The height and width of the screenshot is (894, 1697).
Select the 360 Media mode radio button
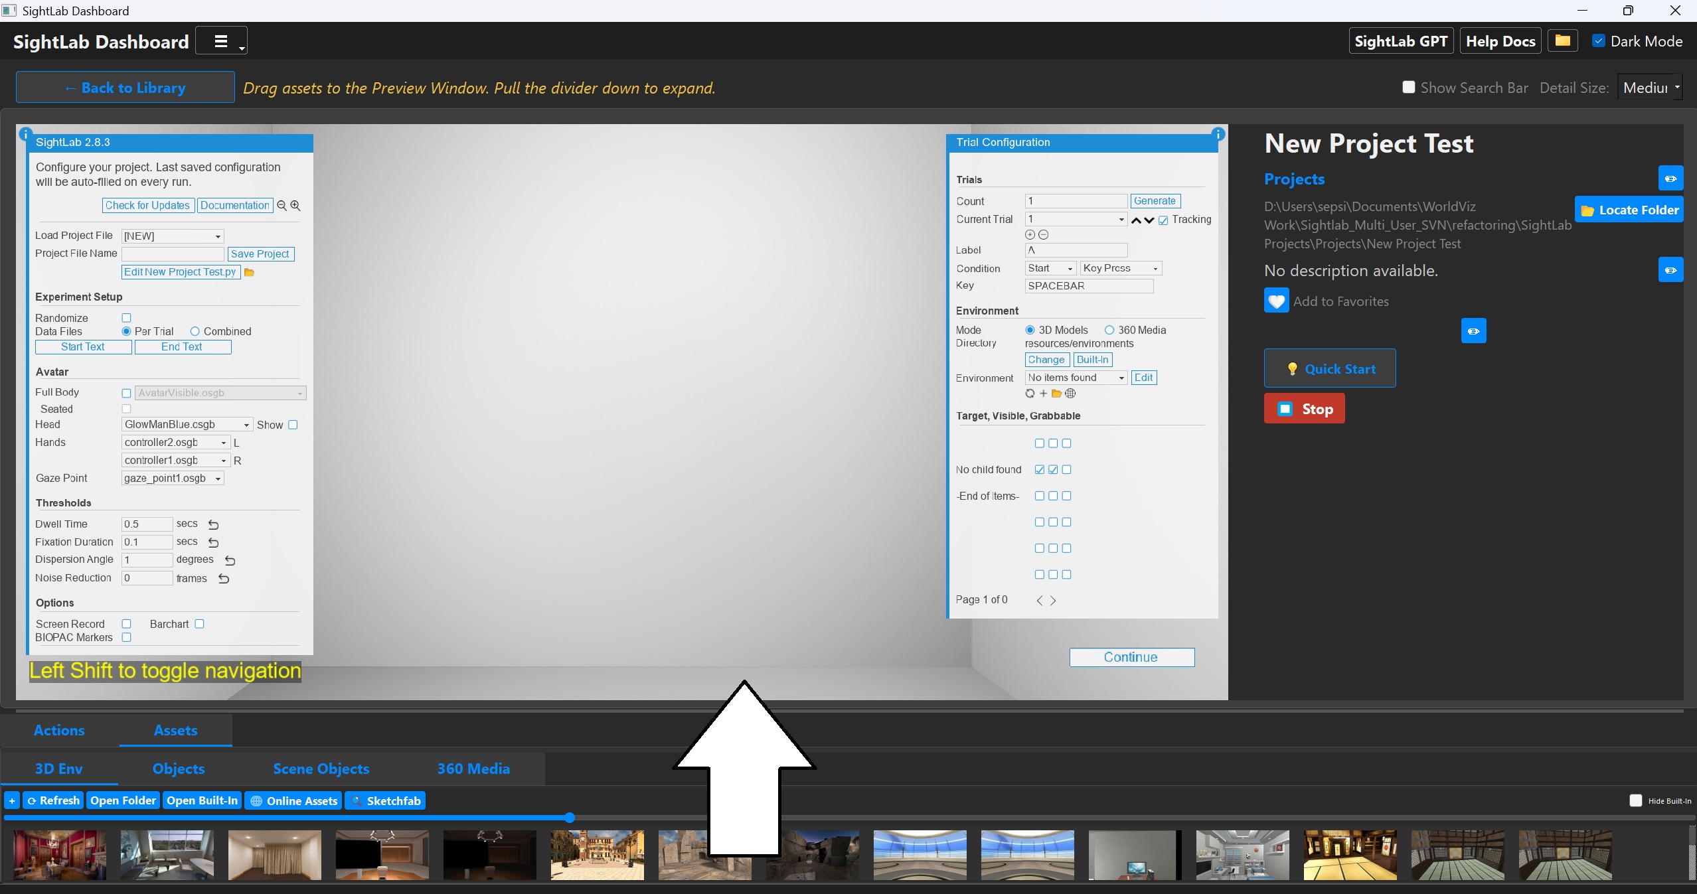(x=1109, y=330)
